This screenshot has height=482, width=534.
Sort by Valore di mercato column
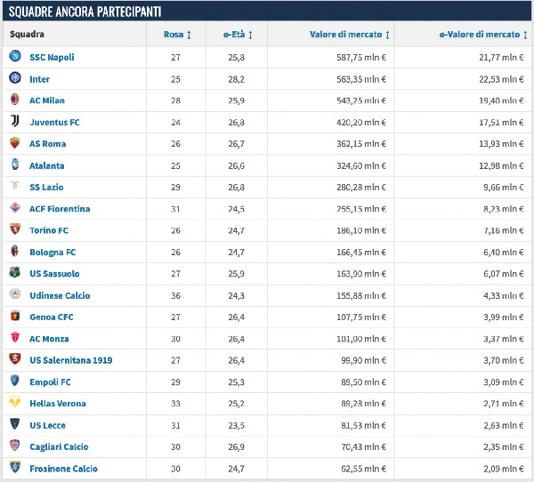tap(350, 35)
